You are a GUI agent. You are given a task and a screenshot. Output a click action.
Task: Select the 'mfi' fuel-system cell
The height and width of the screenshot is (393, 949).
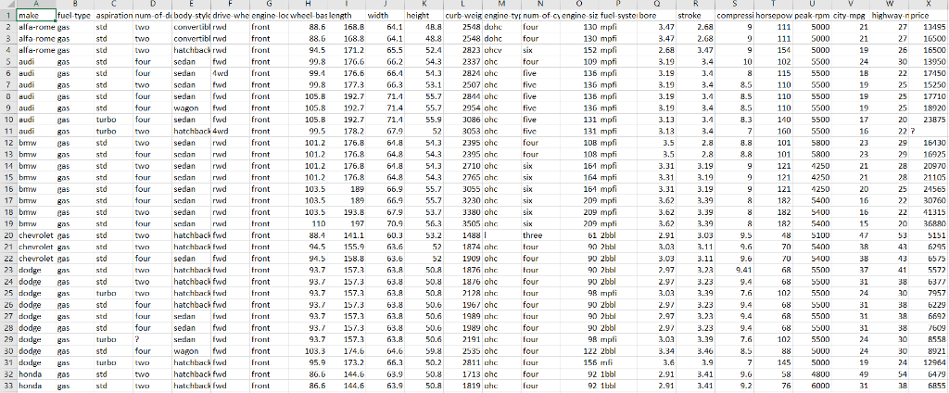coord(617,364)
